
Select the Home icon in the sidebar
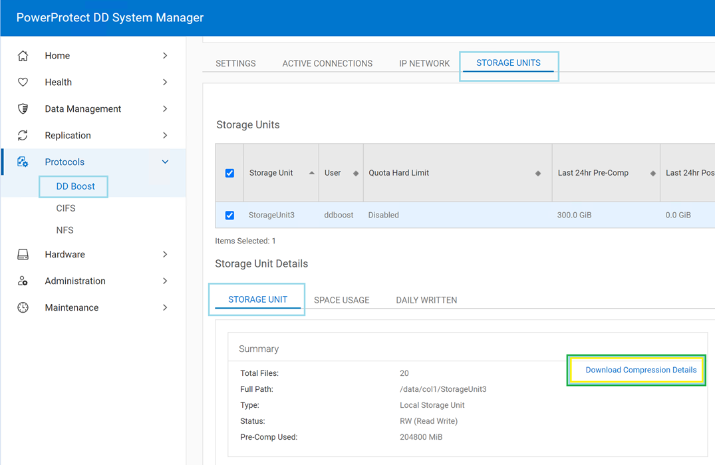(23, 55)
